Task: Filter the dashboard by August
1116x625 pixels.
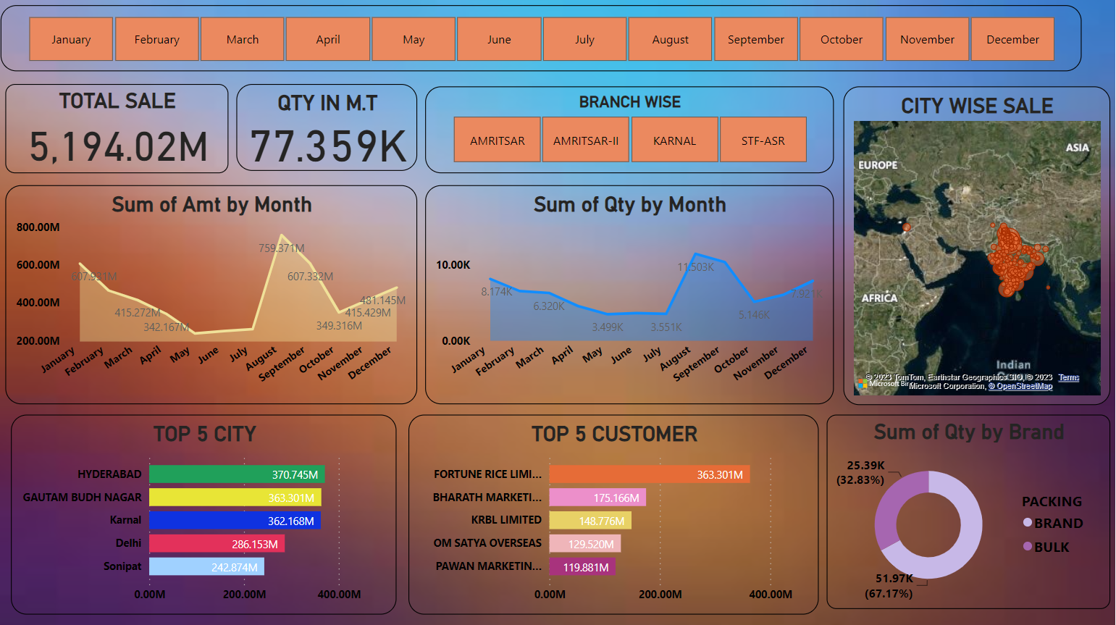Action: coord(670,39)
